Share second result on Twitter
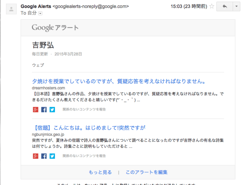Image resolution: width=247 pixels, height=185 pixels. coord(52,156)
